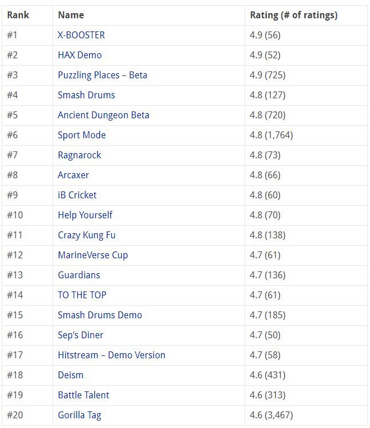370x428 pixels.
Task: Click the Sport Mode link
Action: tap(82, 135)
